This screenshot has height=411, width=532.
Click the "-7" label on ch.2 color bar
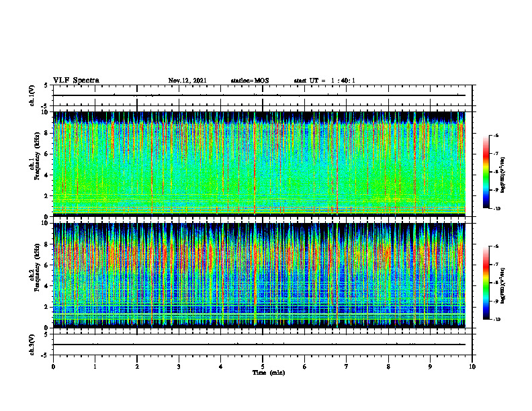(x=496, y=265)
